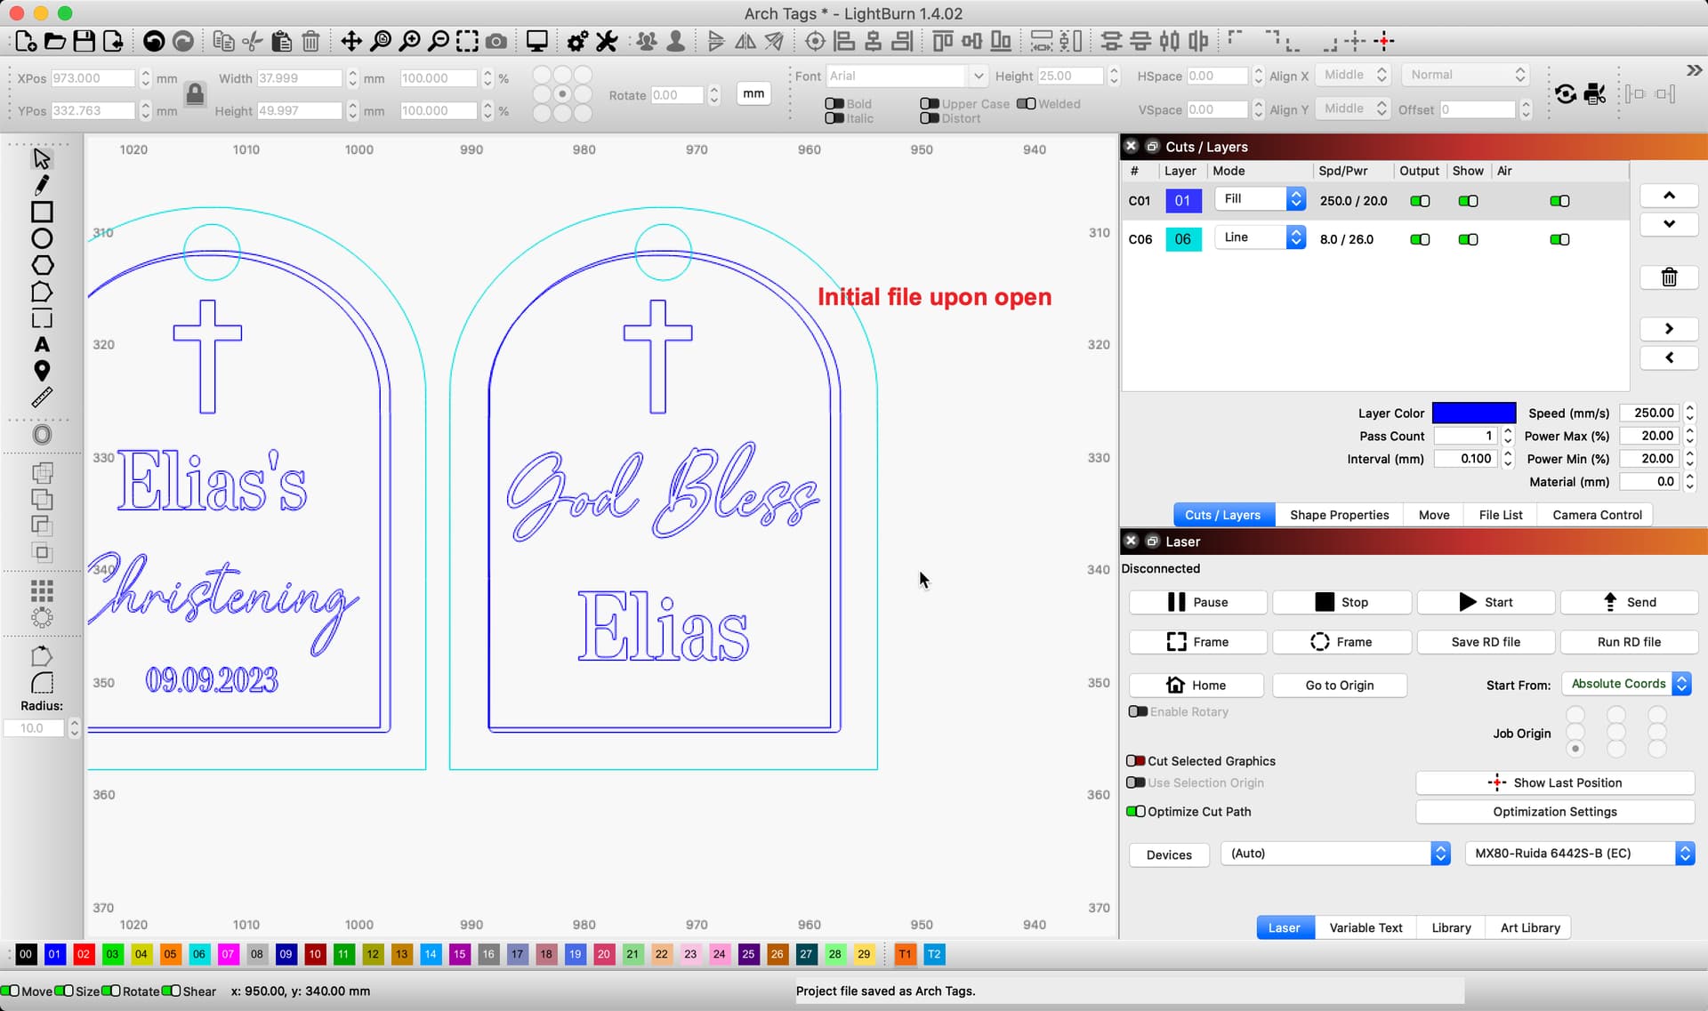The width and height of the screenshot is (1708, 1011).
Task: Toggle the Bold font switch
Action: coord(834,104)
